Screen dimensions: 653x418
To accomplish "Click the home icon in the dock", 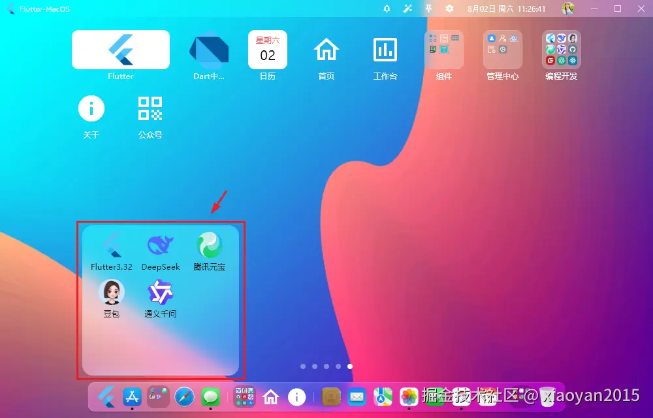I will 271,396.
